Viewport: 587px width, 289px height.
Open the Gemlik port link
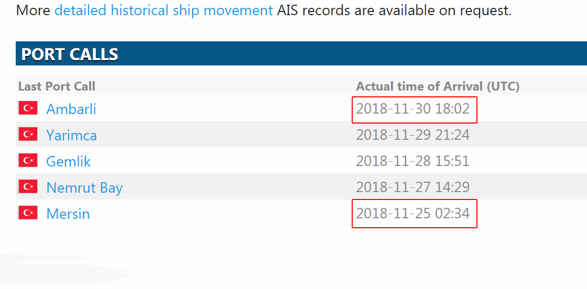tap(69, 161)
